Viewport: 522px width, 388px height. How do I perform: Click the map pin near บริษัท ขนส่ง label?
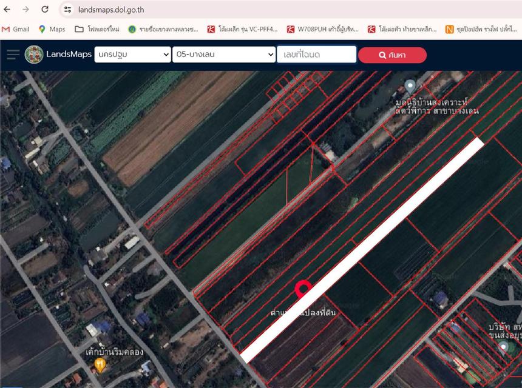pos(503,347)
